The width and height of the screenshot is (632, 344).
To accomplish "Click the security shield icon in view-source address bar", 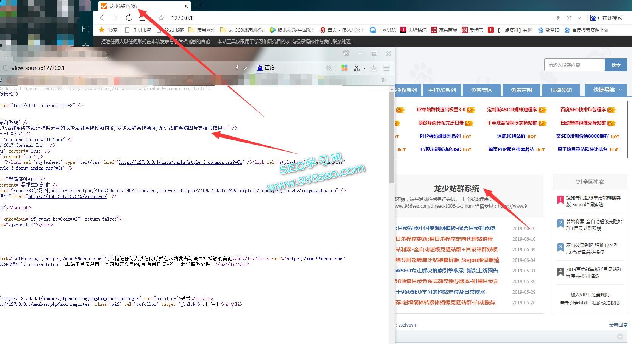I will [6, 68].
